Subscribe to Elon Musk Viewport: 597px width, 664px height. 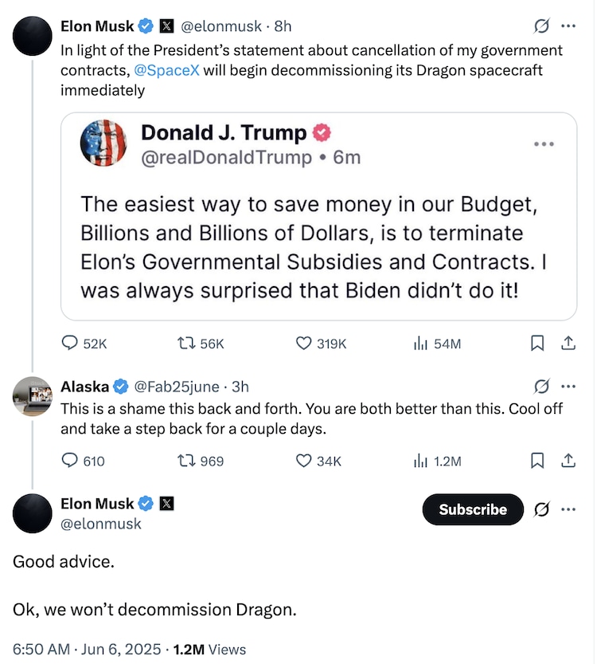[473, 509]
